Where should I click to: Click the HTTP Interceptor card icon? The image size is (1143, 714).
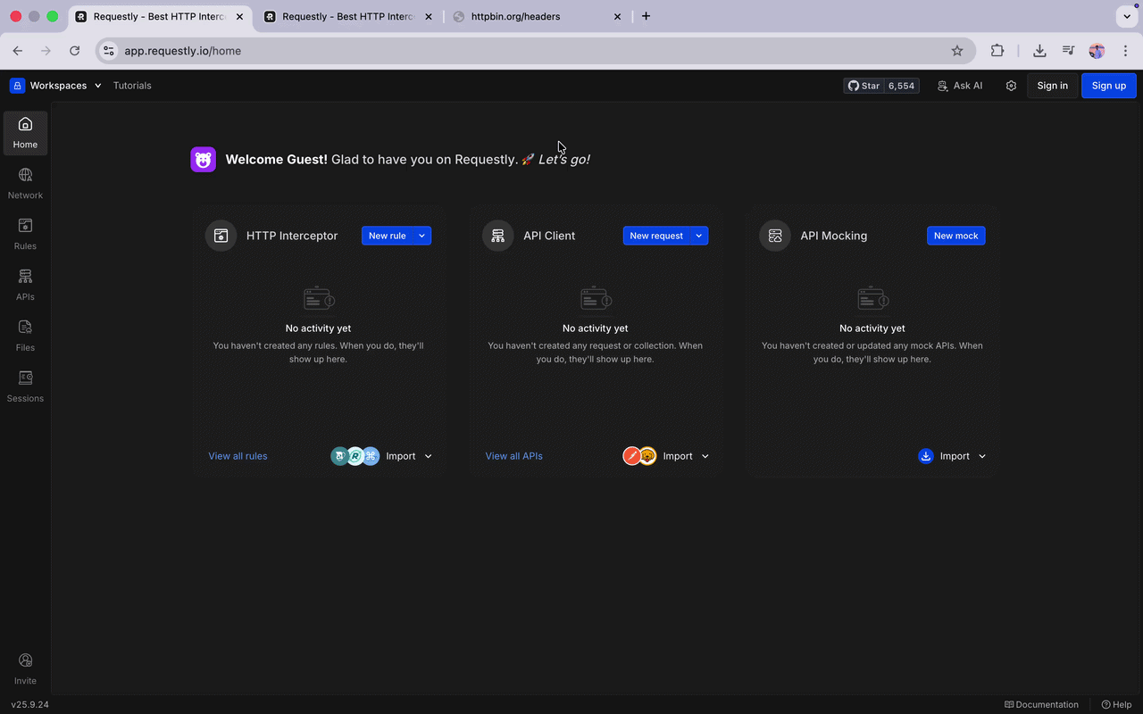pyautogui.click(x=221, y=236)
